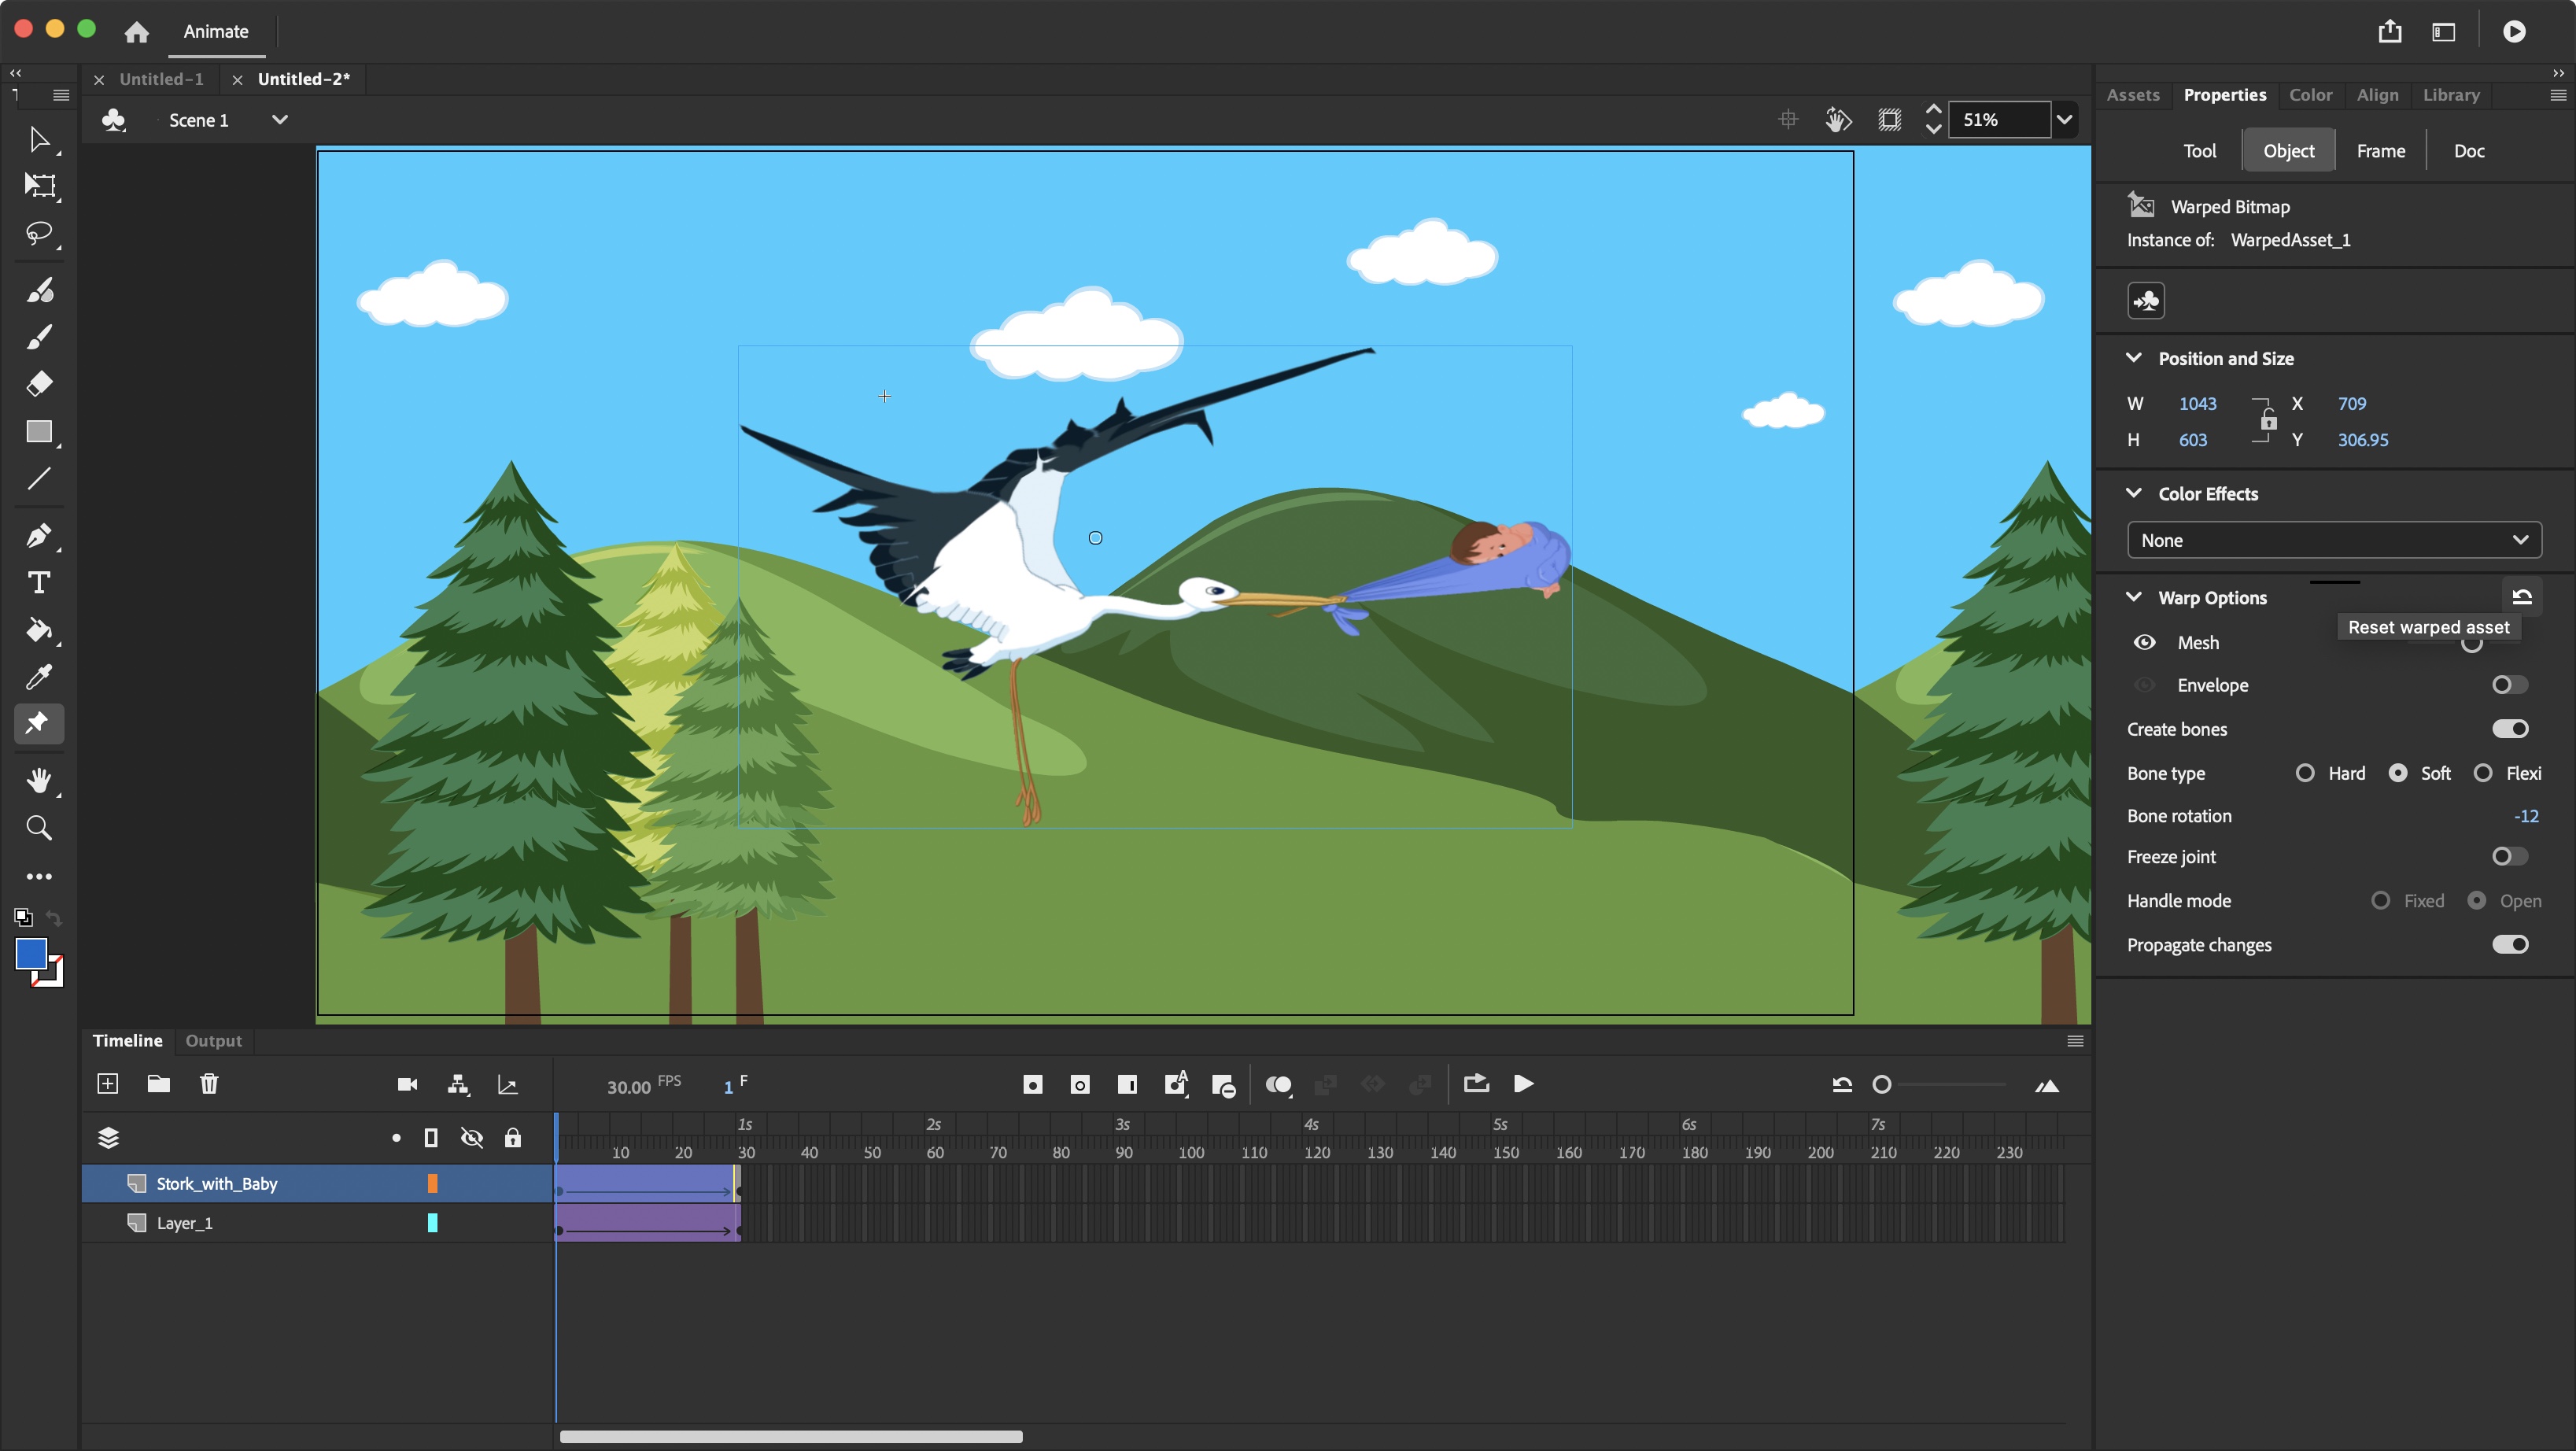
Task: Expand the Warp Options section
Action: point(2137,596)
